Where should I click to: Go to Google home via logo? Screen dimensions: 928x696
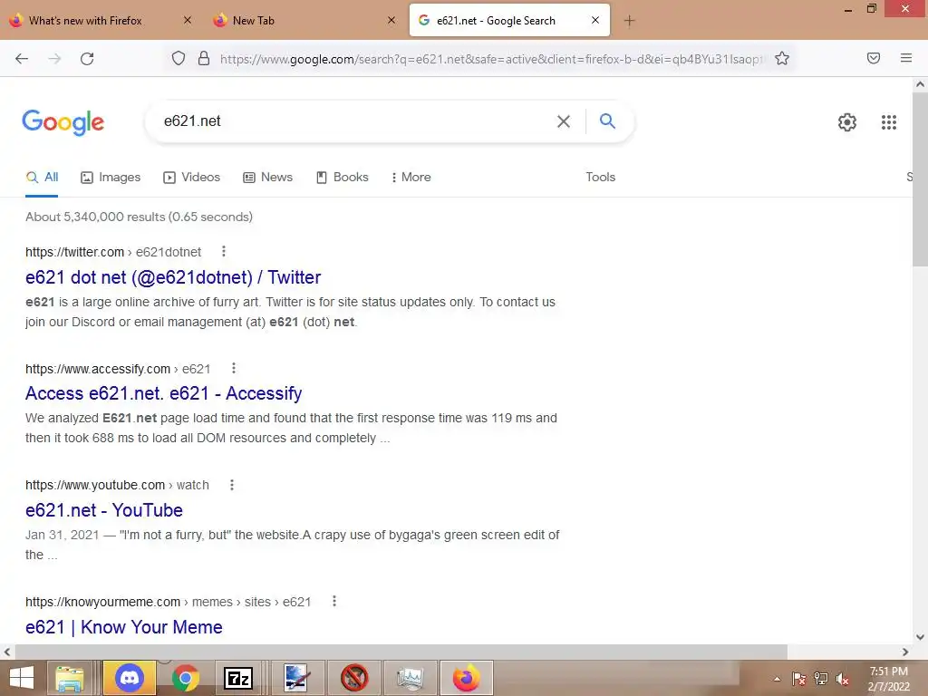coord(63,122)
